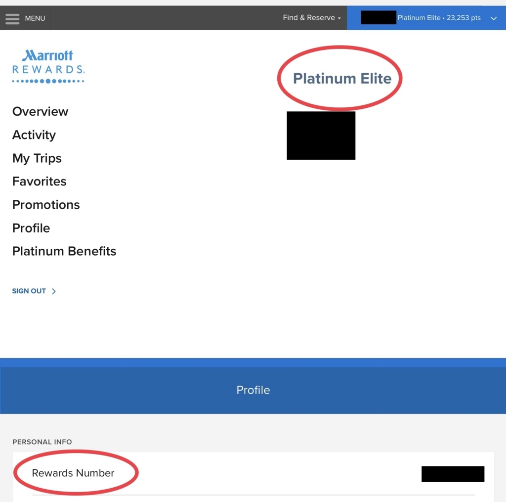Select Favorites in side navigation

tap(39, 181)
